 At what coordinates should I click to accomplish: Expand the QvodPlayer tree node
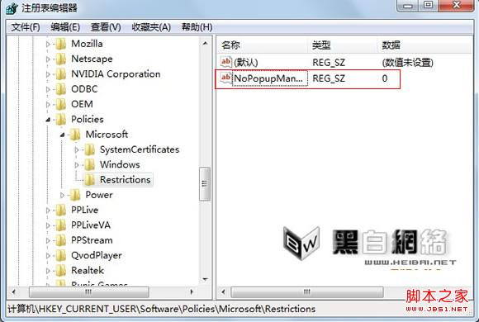click(x=48, y=256)
